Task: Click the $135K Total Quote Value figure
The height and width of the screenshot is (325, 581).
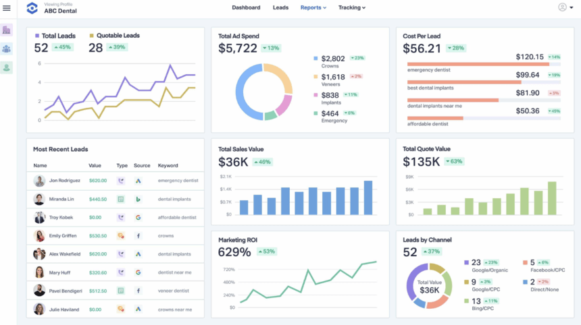Action: pos(422,162)
